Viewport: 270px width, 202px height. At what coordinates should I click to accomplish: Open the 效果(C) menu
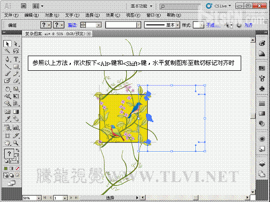point(113,15)
